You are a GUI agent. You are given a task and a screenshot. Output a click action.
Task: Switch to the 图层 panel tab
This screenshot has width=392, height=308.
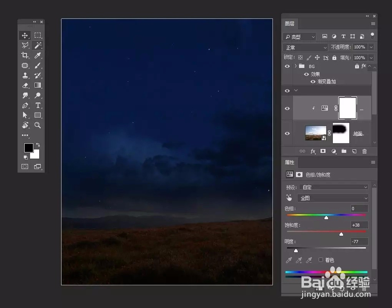290,24
